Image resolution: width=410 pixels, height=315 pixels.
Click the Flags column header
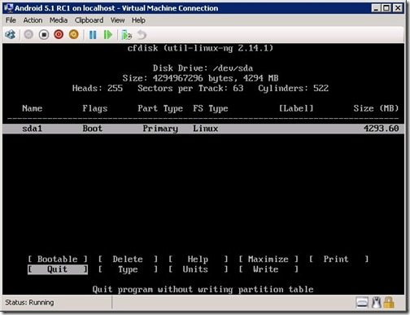(95, 109)
